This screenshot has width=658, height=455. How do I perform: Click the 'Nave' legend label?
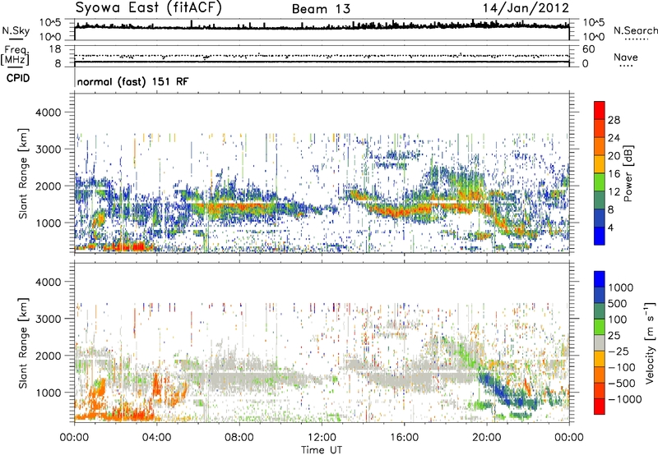[626, 57]
